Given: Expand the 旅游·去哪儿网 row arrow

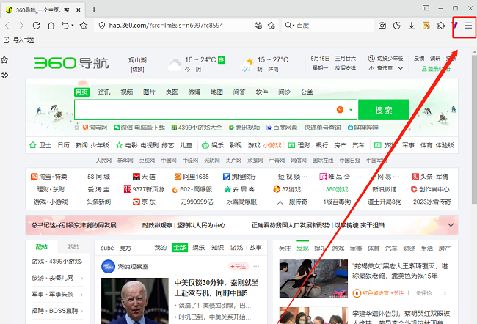Looking at the screenshot, I should pos(81,278).
